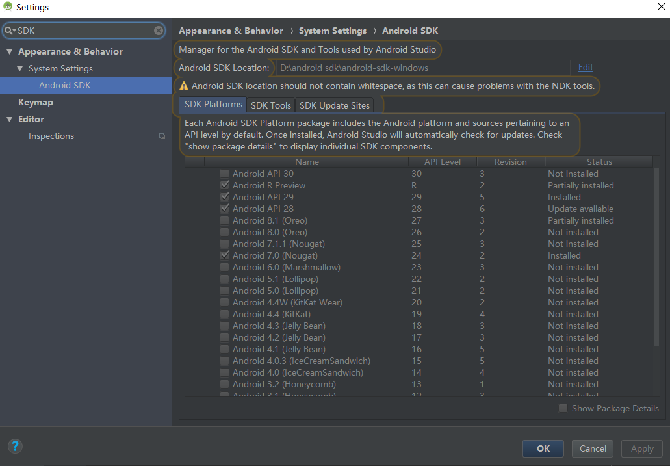Clear the SDK search text
This screenshot has width=670, height=466.
(x=159, y=31)
